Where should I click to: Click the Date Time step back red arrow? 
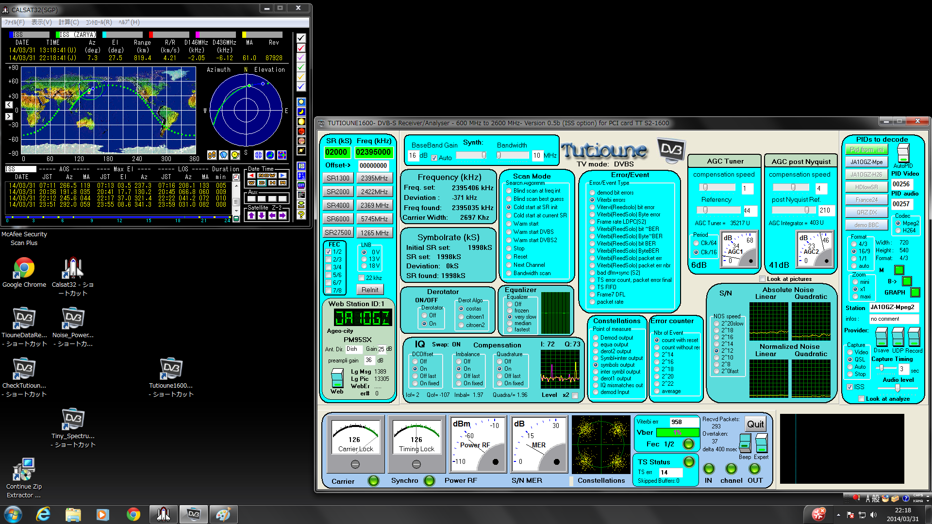pos(251,175)
